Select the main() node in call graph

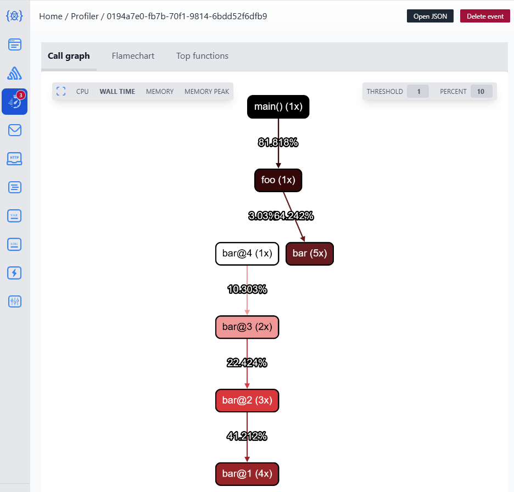click(x=278, y=107)
